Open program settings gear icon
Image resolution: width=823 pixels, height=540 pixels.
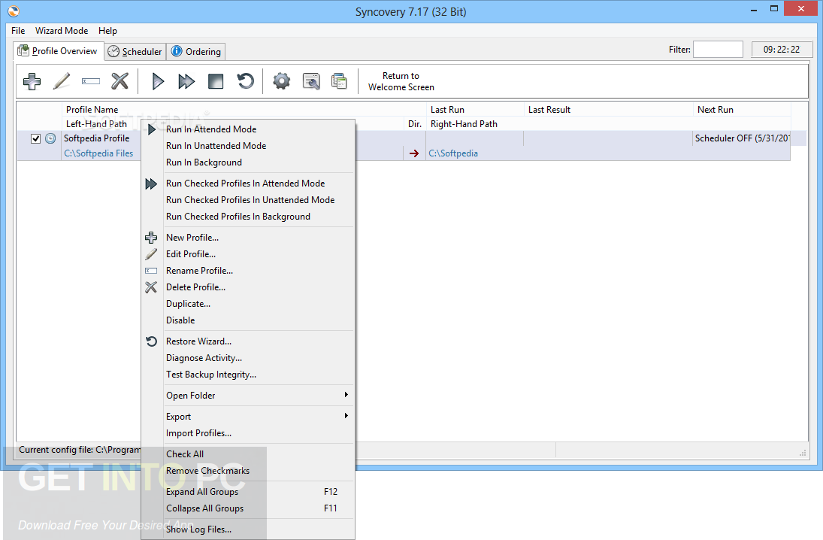click(282, 81)
